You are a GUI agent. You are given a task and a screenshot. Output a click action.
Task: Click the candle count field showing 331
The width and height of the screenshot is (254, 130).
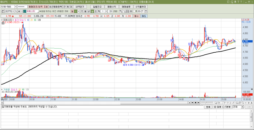110,11
